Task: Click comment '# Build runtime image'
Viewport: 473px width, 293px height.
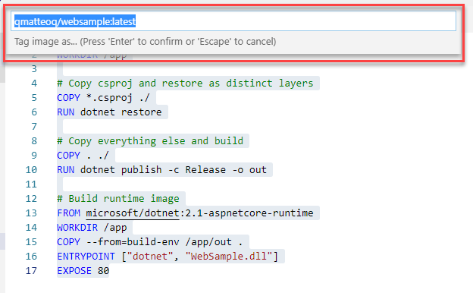Action: click(x=118, y=198)
